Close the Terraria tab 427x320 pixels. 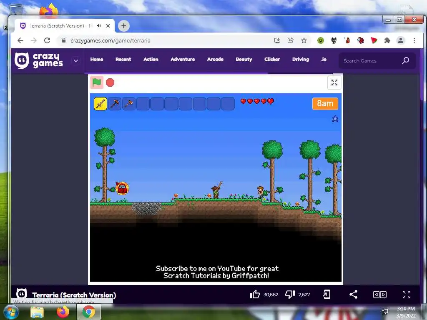(108, 26)
